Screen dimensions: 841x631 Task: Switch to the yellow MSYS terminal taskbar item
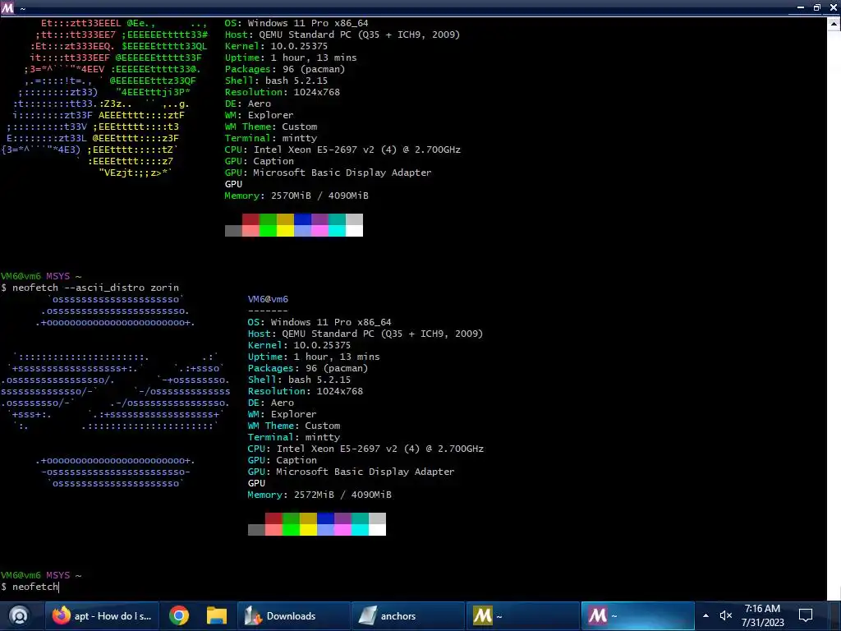coord(522,616)
